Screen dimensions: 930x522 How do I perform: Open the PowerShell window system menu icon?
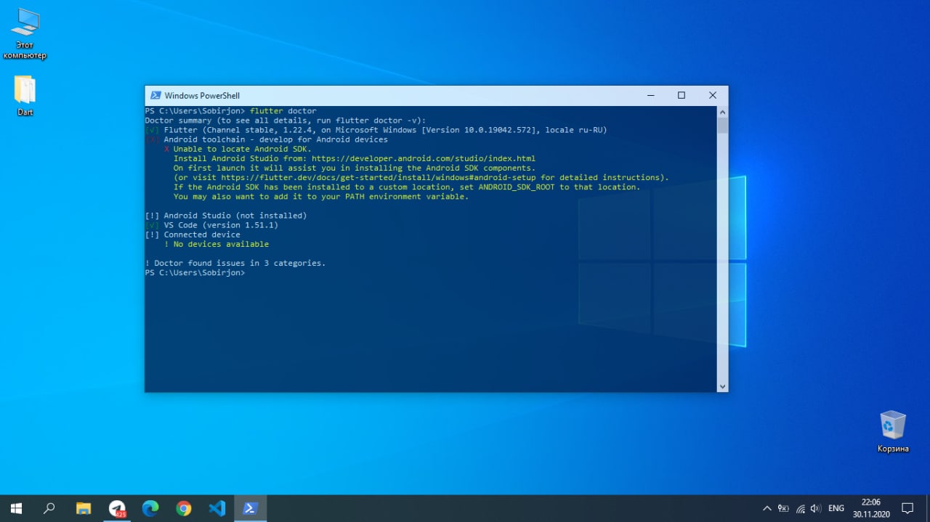pos(155,95)
